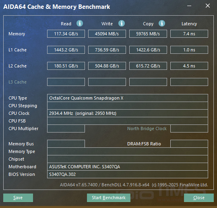
Task: Click the empty Memory Bus field
Action: [x=66, y=144]
